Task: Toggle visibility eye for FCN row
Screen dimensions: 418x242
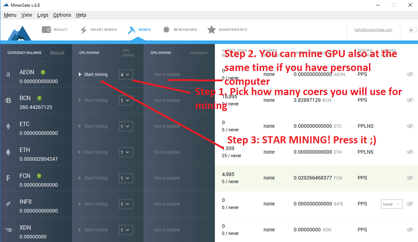Action: (410, 177)
